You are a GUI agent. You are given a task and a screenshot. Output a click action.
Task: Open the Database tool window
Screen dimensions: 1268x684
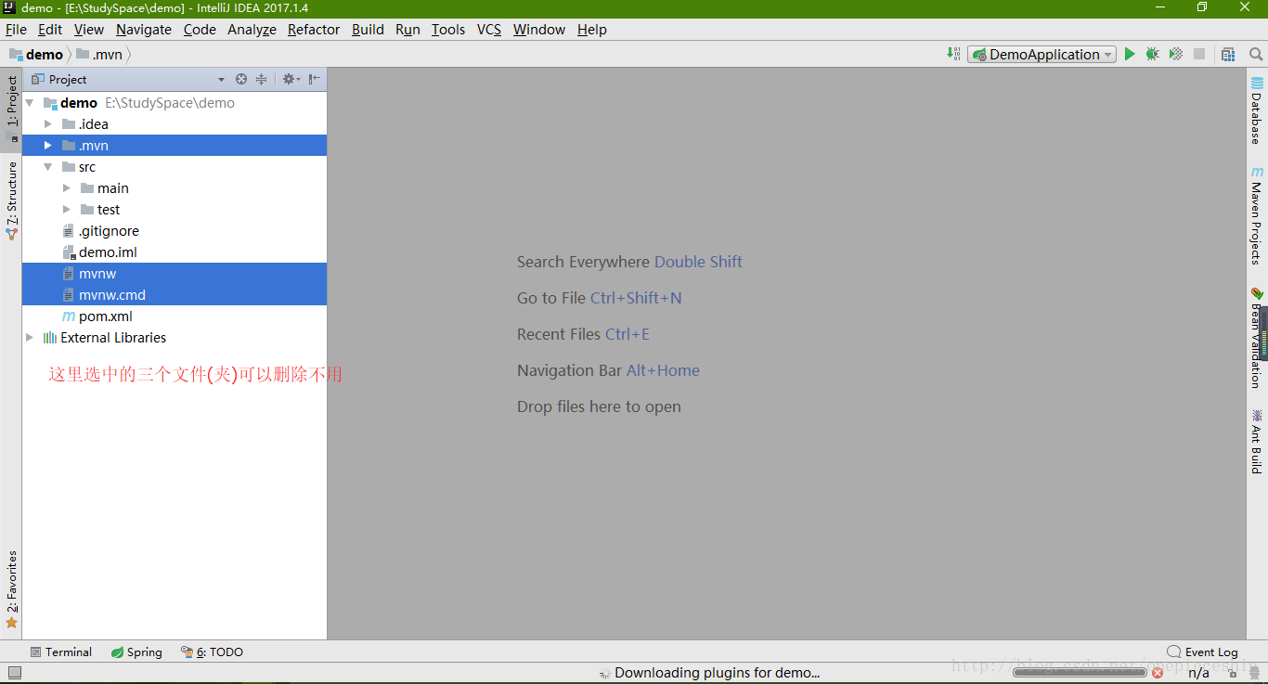tap(1257, 110)
